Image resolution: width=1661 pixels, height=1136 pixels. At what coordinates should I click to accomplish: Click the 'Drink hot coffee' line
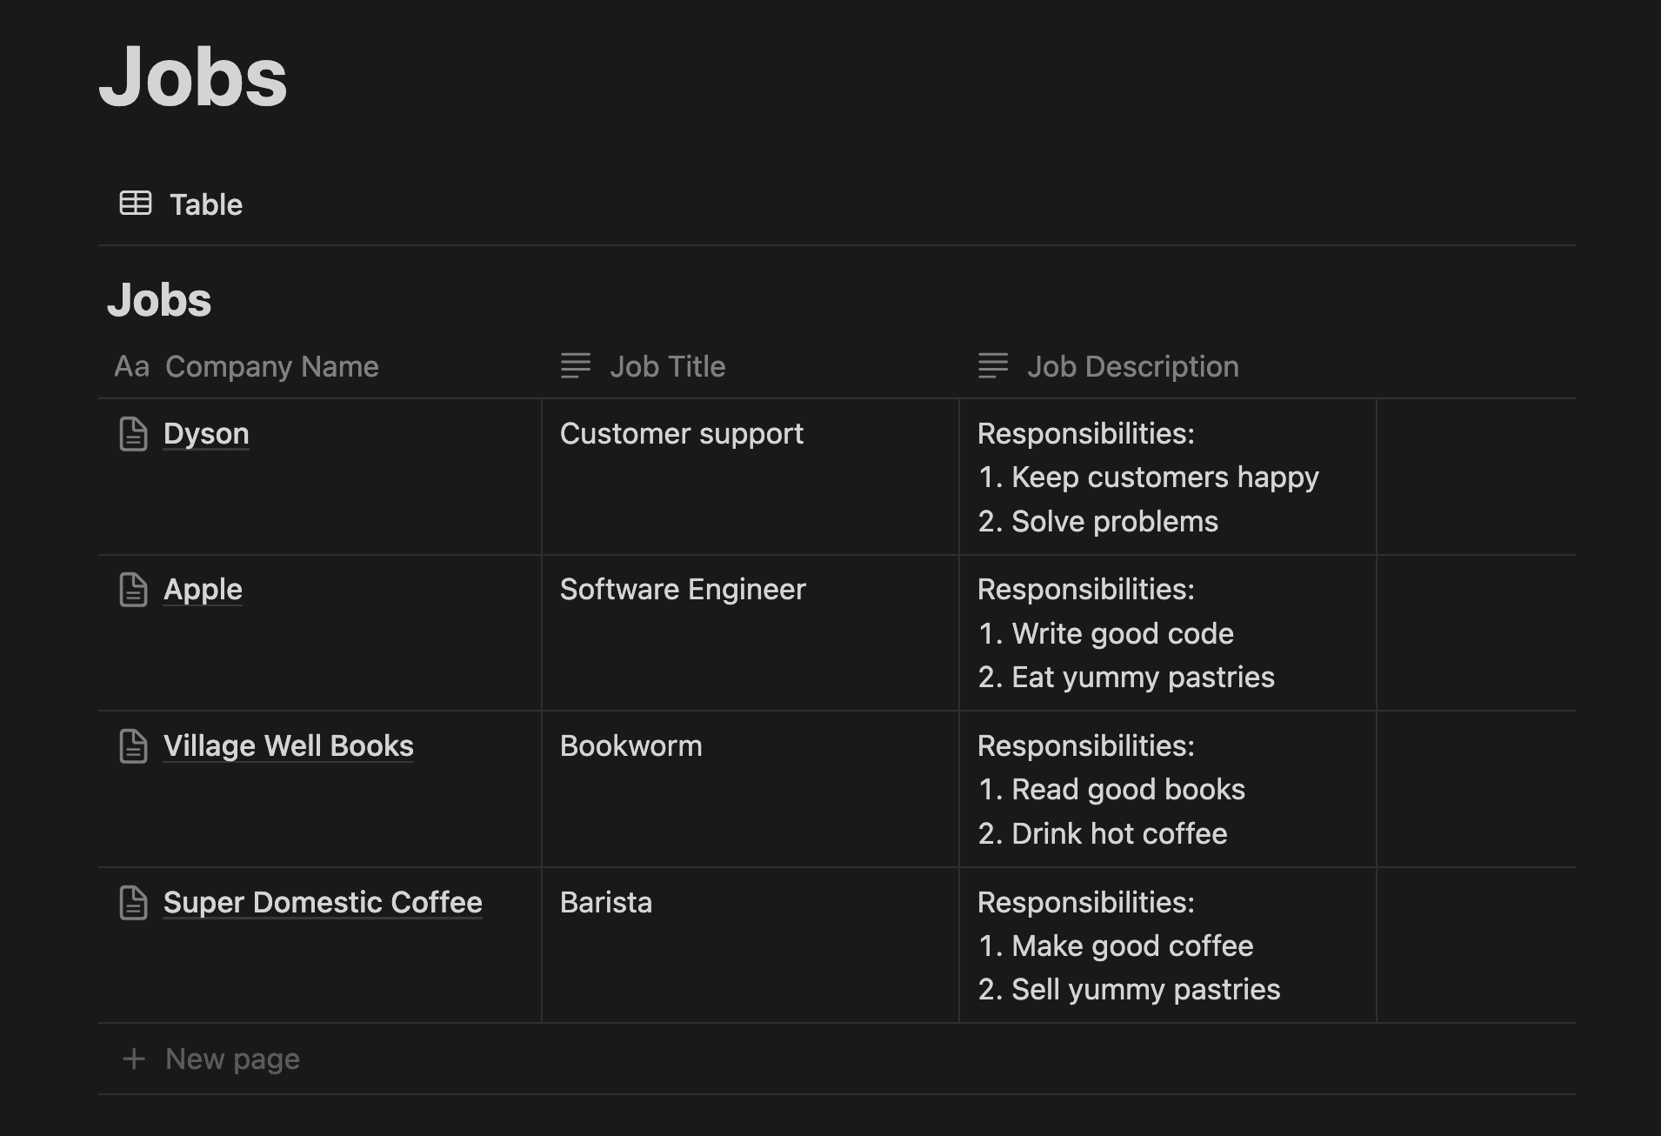1103,834
